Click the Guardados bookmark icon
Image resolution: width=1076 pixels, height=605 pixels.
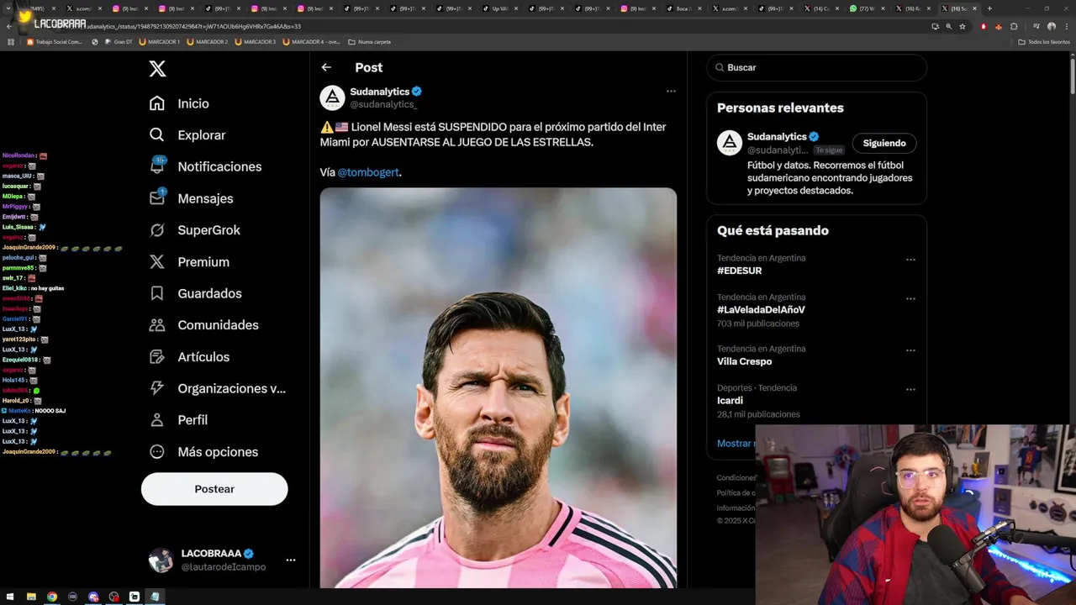coord(157,293)
